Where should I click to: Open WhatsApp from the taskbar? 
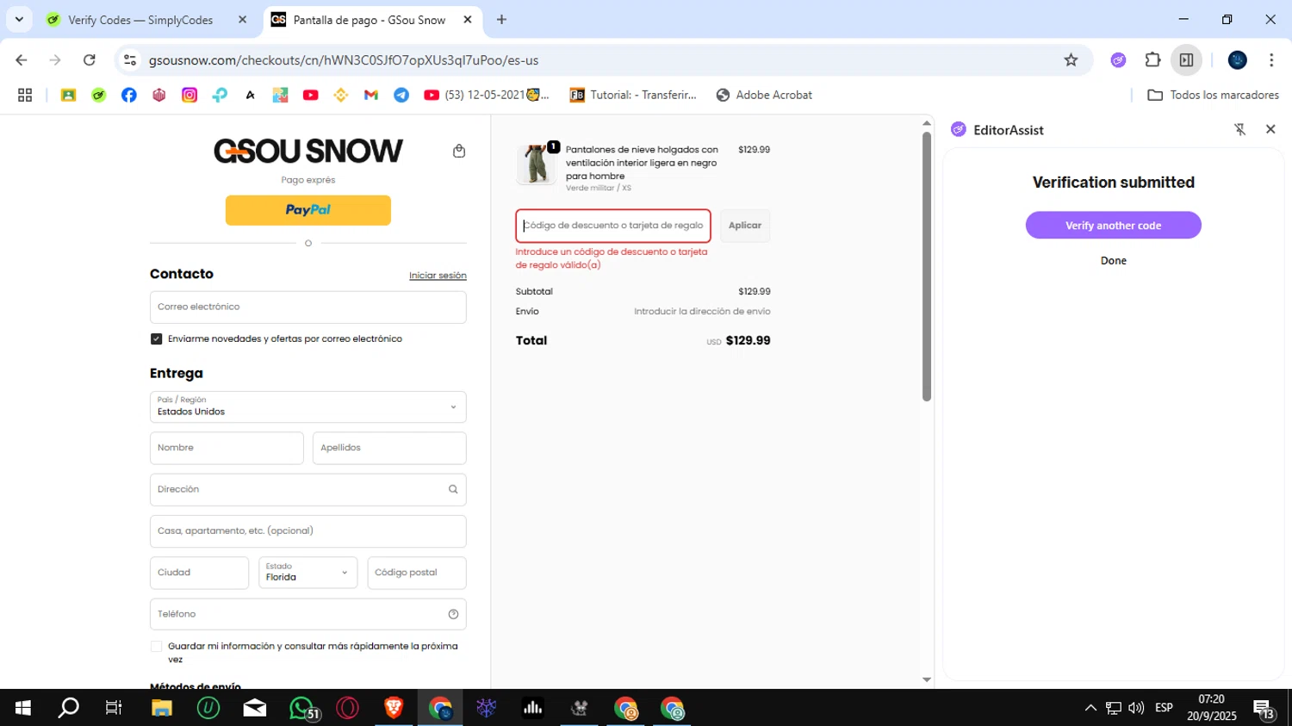pyautogui.click(x=301, y=708)
